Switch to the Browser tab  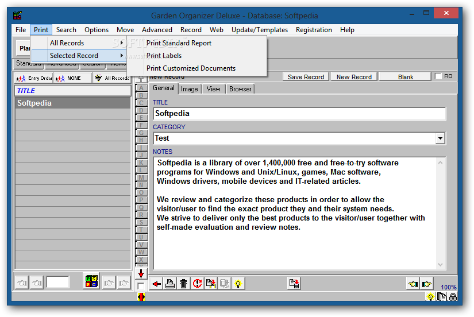(x=240, y=89)
